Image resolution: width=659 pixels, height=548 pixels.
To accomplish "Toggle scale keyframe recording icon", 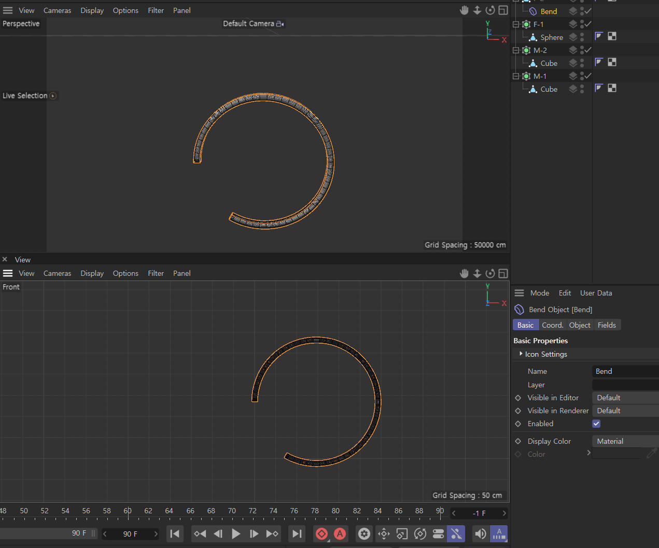I will [402, 533].
